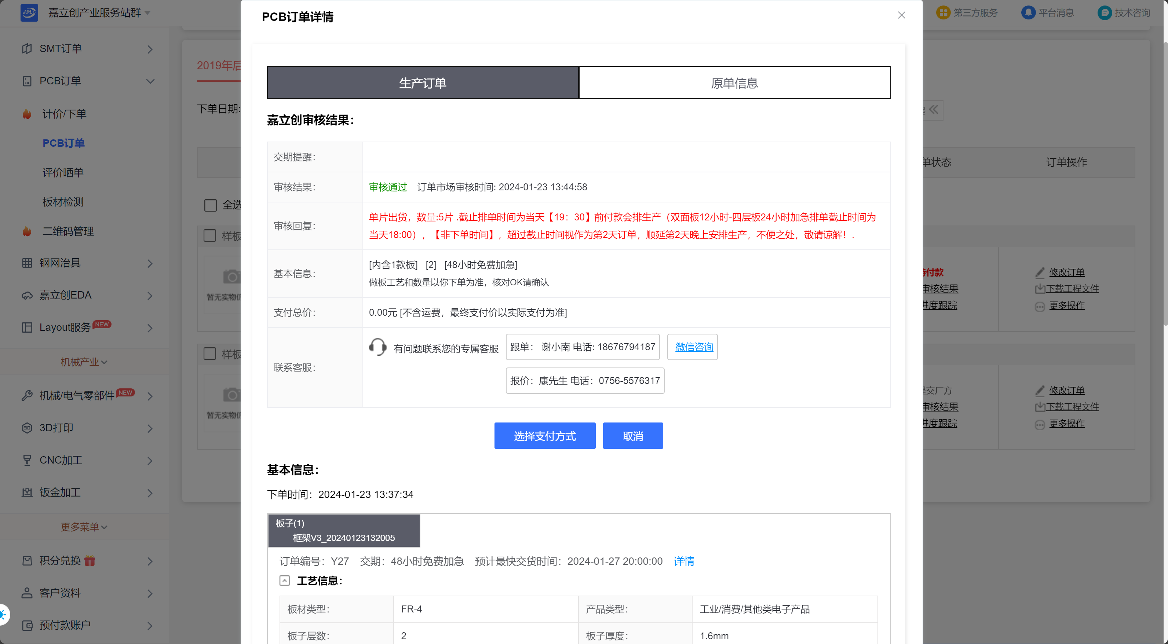The width and height of the screenshot is (1168, 644).
Task: Select the 生产订单 tab
Action: click(x=423, y=83)
